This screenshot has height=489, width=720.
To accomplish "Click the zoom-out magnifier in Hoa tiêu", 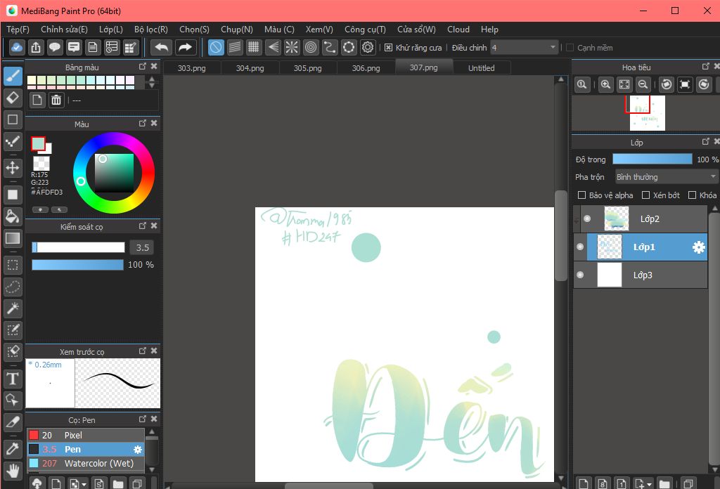I will [643, 84].
